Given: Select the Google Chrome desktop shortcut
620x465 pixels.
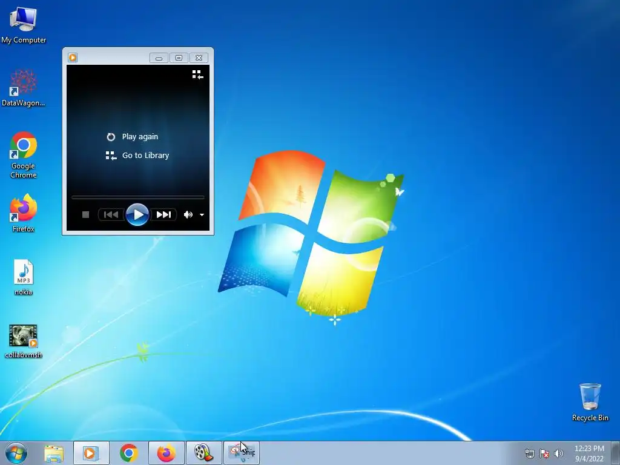Looking at the screenshot, I should point(24,155).
